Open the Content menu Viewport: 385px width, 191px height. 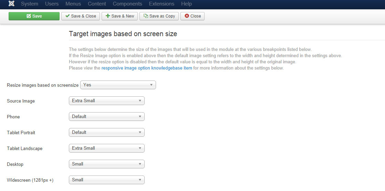97,4
